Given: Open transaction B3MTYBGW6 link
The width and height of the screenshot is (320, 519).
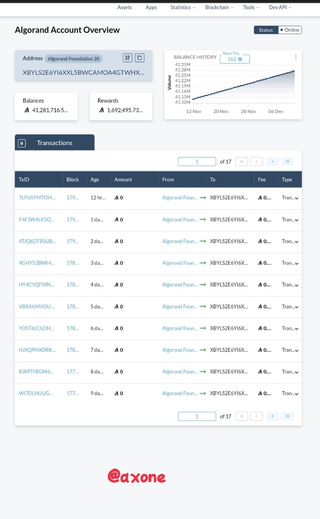Looking at the screenshot, I should [x=36, y=371].
